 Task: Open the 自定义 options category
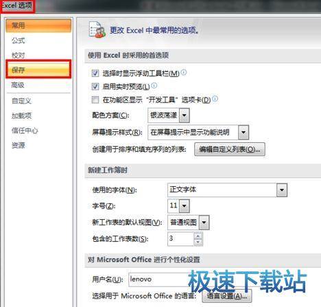point(21,101)
